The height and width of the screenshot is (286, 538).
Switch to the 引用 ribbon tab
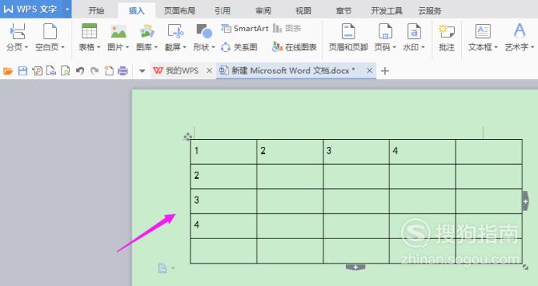(x=222, y=11)
